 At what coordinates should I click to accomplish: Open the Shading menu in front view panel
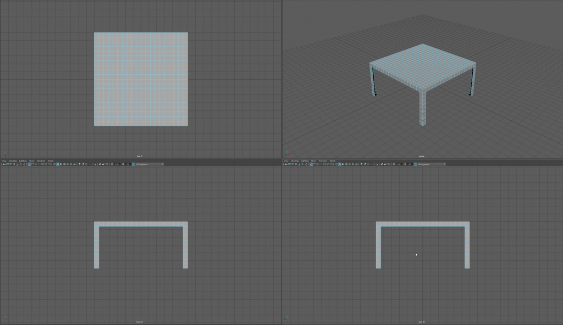[12, 161]
